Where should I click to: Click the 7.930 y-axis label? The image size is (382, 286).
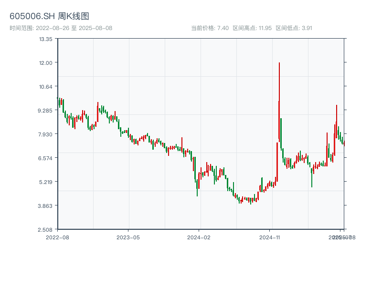pyautogui.click(x=45, y=134)
